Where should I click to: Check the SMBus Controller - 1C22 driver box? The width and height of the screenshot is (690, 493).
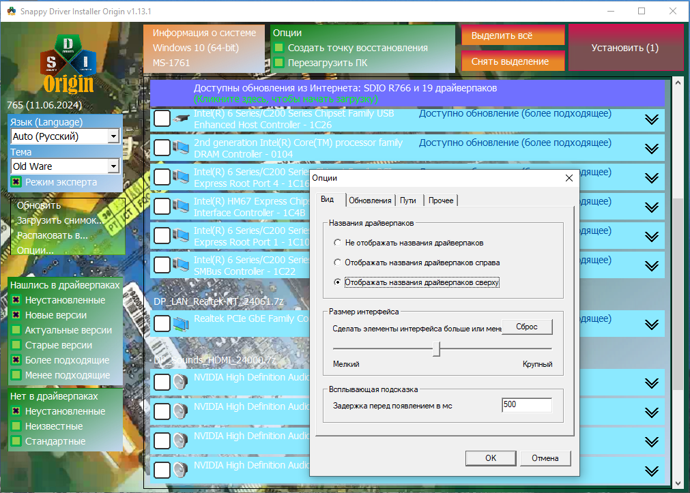pos(162,265)
